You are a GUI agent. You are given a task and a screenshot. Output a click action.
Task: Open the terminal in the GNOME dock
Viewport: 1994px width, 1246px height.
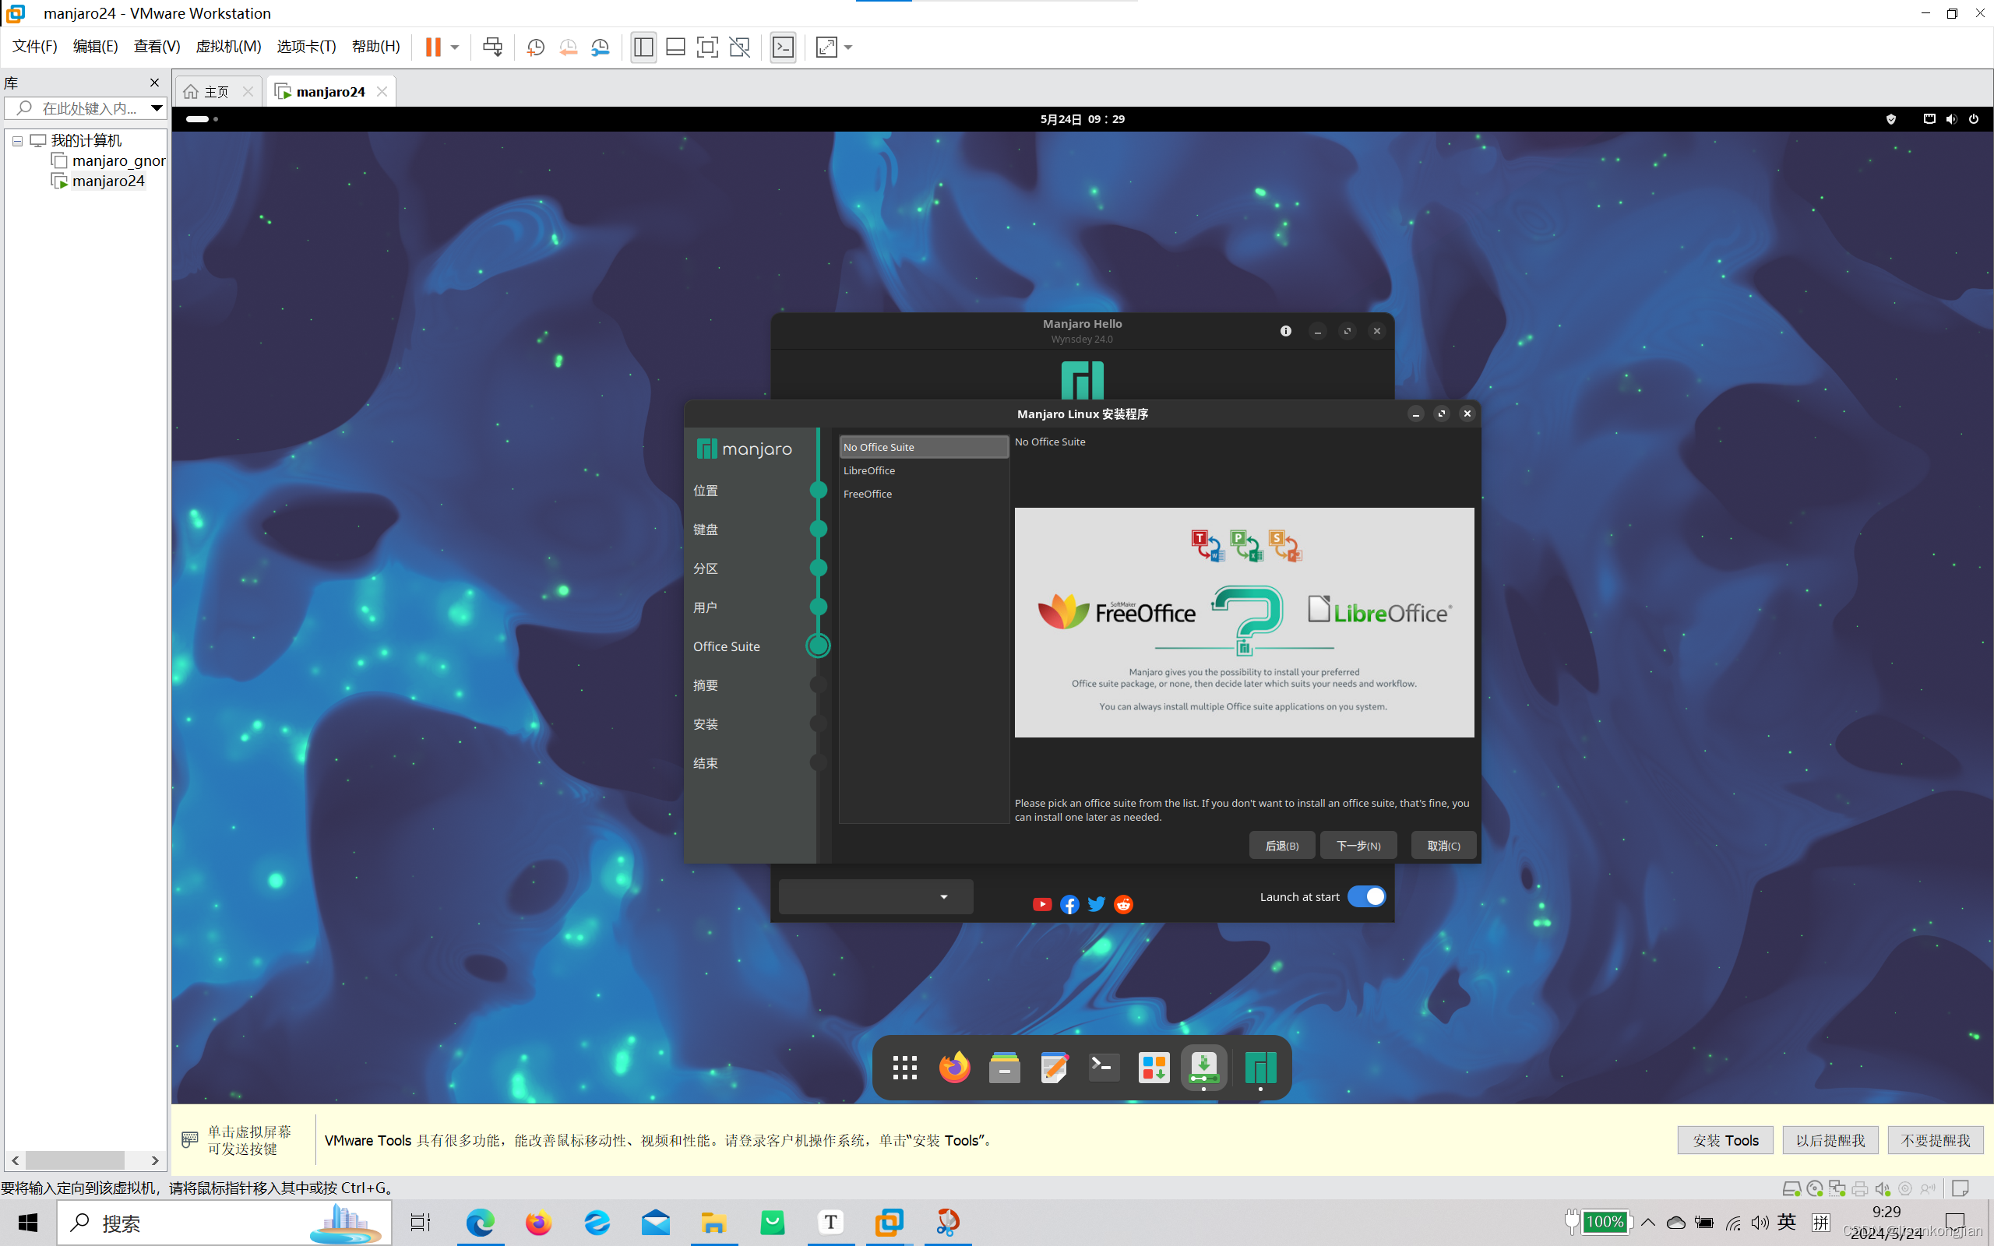[x=1104, y=1067]
